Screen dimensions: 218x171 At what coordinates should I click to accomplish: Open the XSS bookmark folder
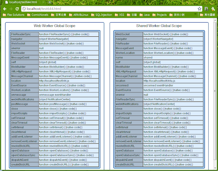pos(120,15)
